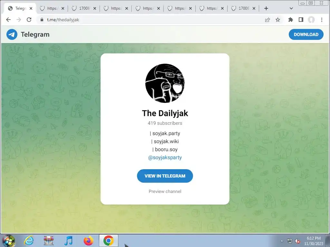Launch Firefox from the taskbar
The height and width of the screenshot is (247, 330).
click(x=88, y=241)
